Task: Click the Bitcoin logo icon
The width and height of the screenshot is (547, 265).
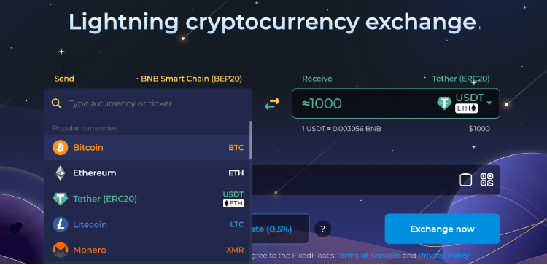Action: (x=61, y=148)
